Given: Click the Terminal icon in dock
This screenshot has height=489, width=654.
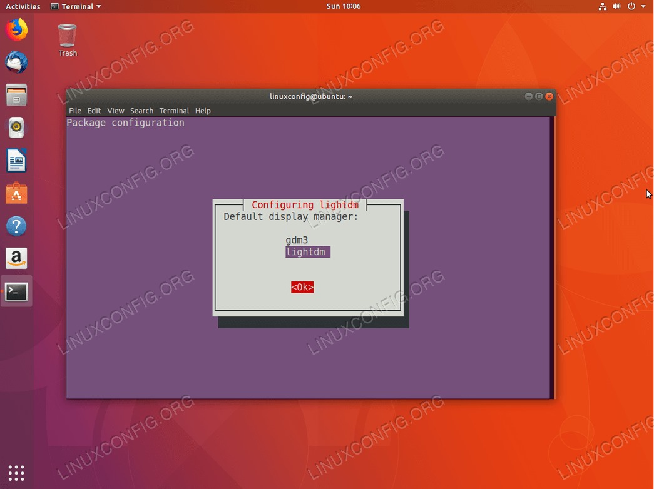Looking at the screenshot, I should point(16,291).
